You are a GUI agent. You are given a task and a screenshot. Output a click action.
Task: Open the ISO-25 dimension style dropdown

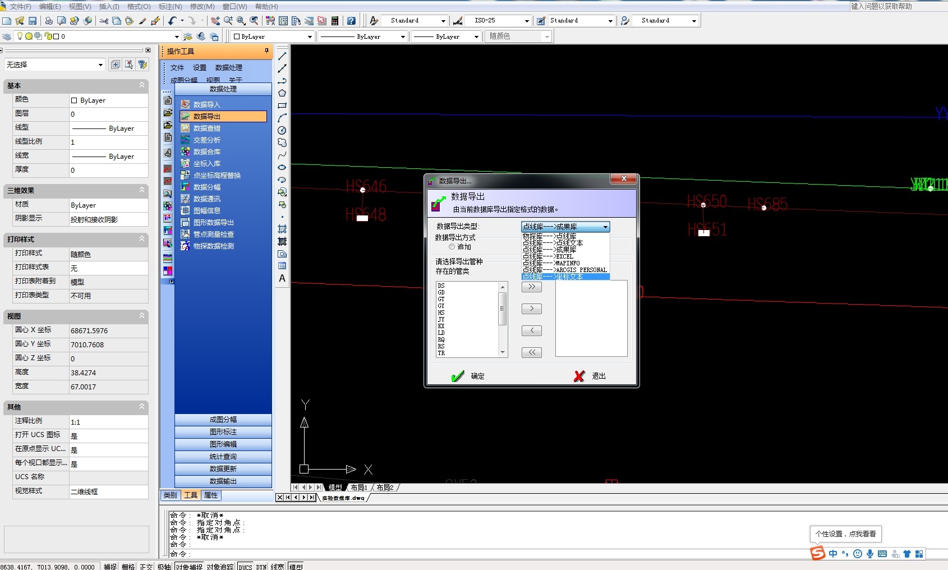[x=526, y=21]
